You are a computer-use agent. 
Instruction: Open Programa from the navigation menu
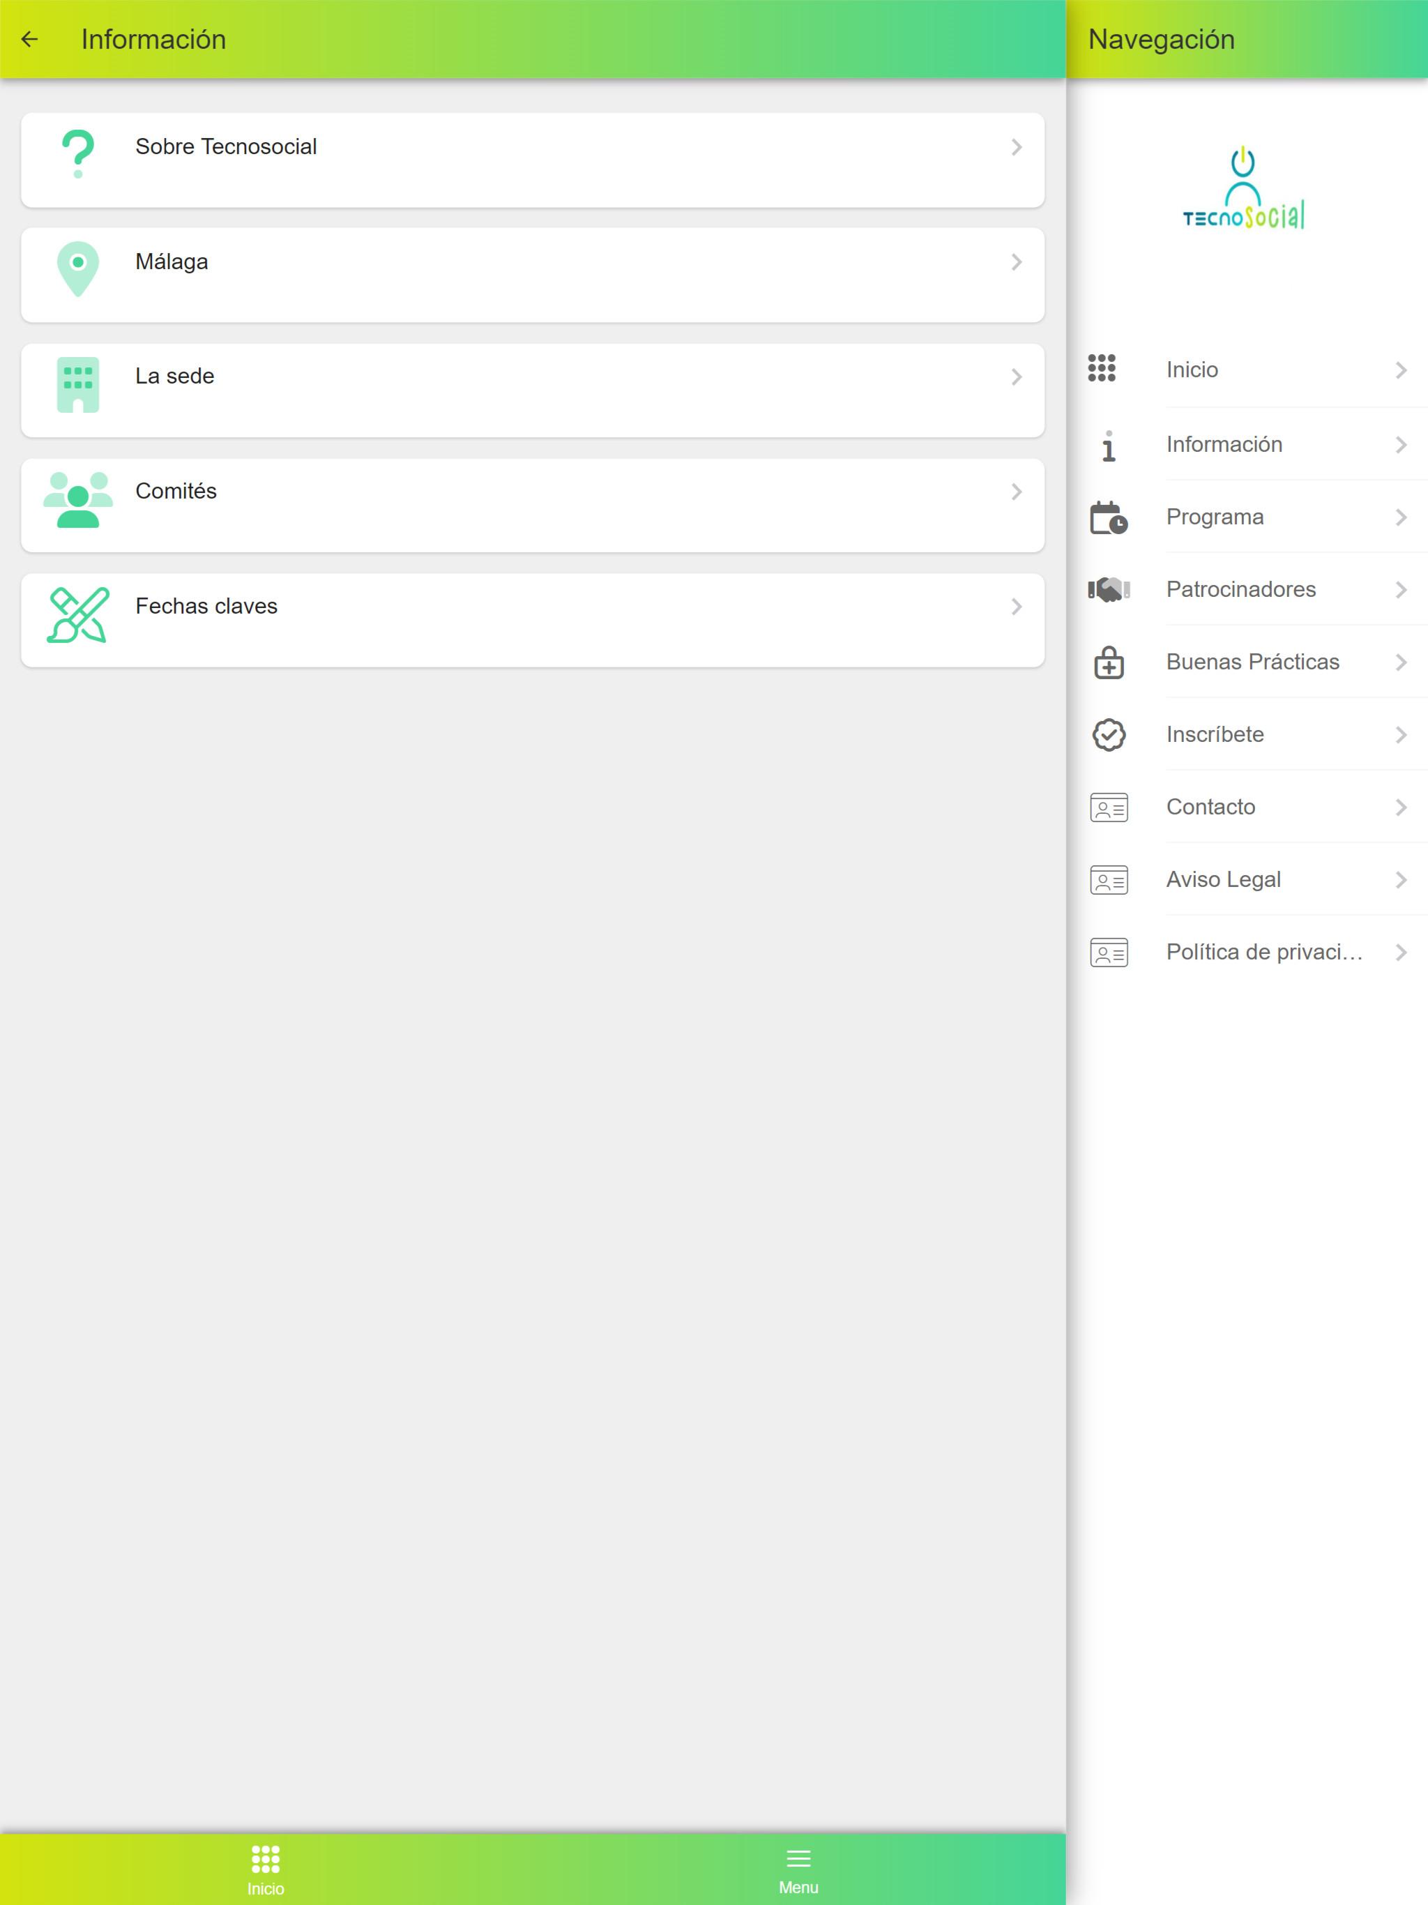coord(1247,517)
